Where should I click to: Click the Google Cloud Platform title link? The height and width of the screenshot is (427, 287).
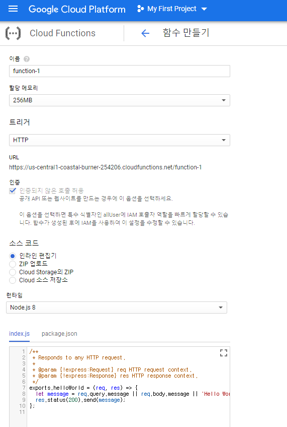[x=77, y=9]
